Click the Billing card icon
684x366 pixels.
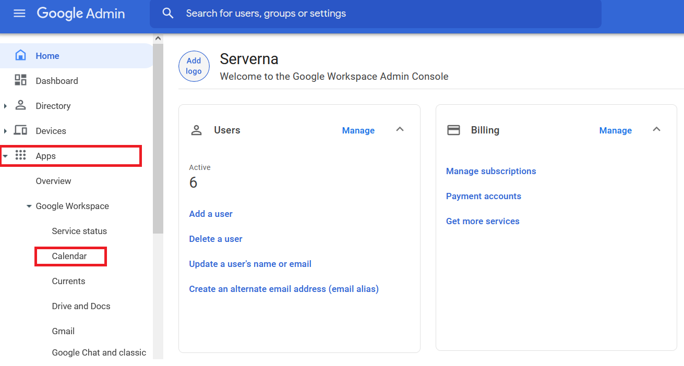[453, 129]
